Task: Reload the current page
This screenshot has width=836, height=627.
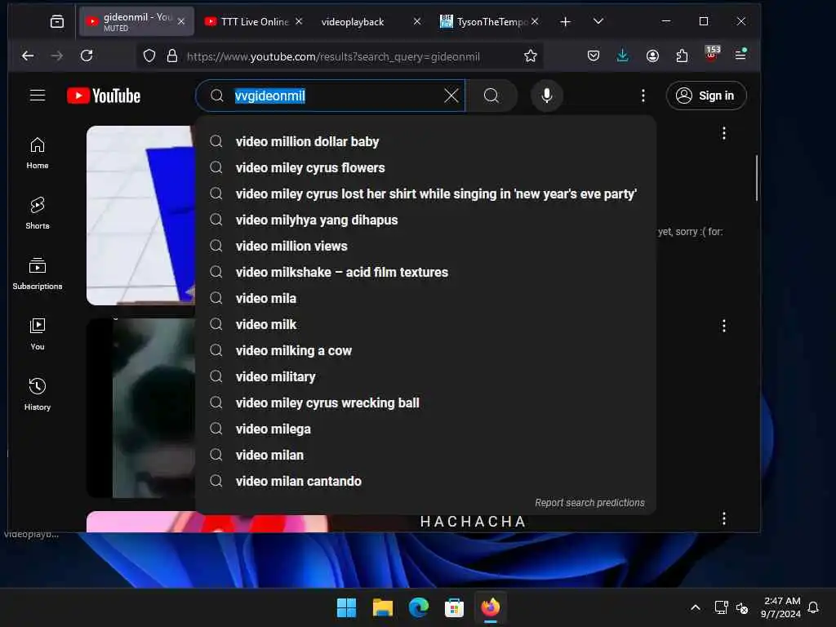Action: tap(87, 56)
